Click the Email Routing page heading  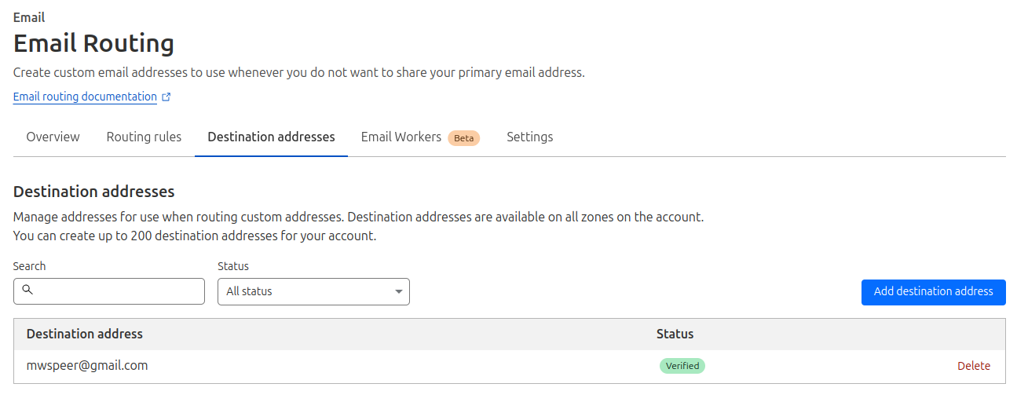[x=93, y=43]
